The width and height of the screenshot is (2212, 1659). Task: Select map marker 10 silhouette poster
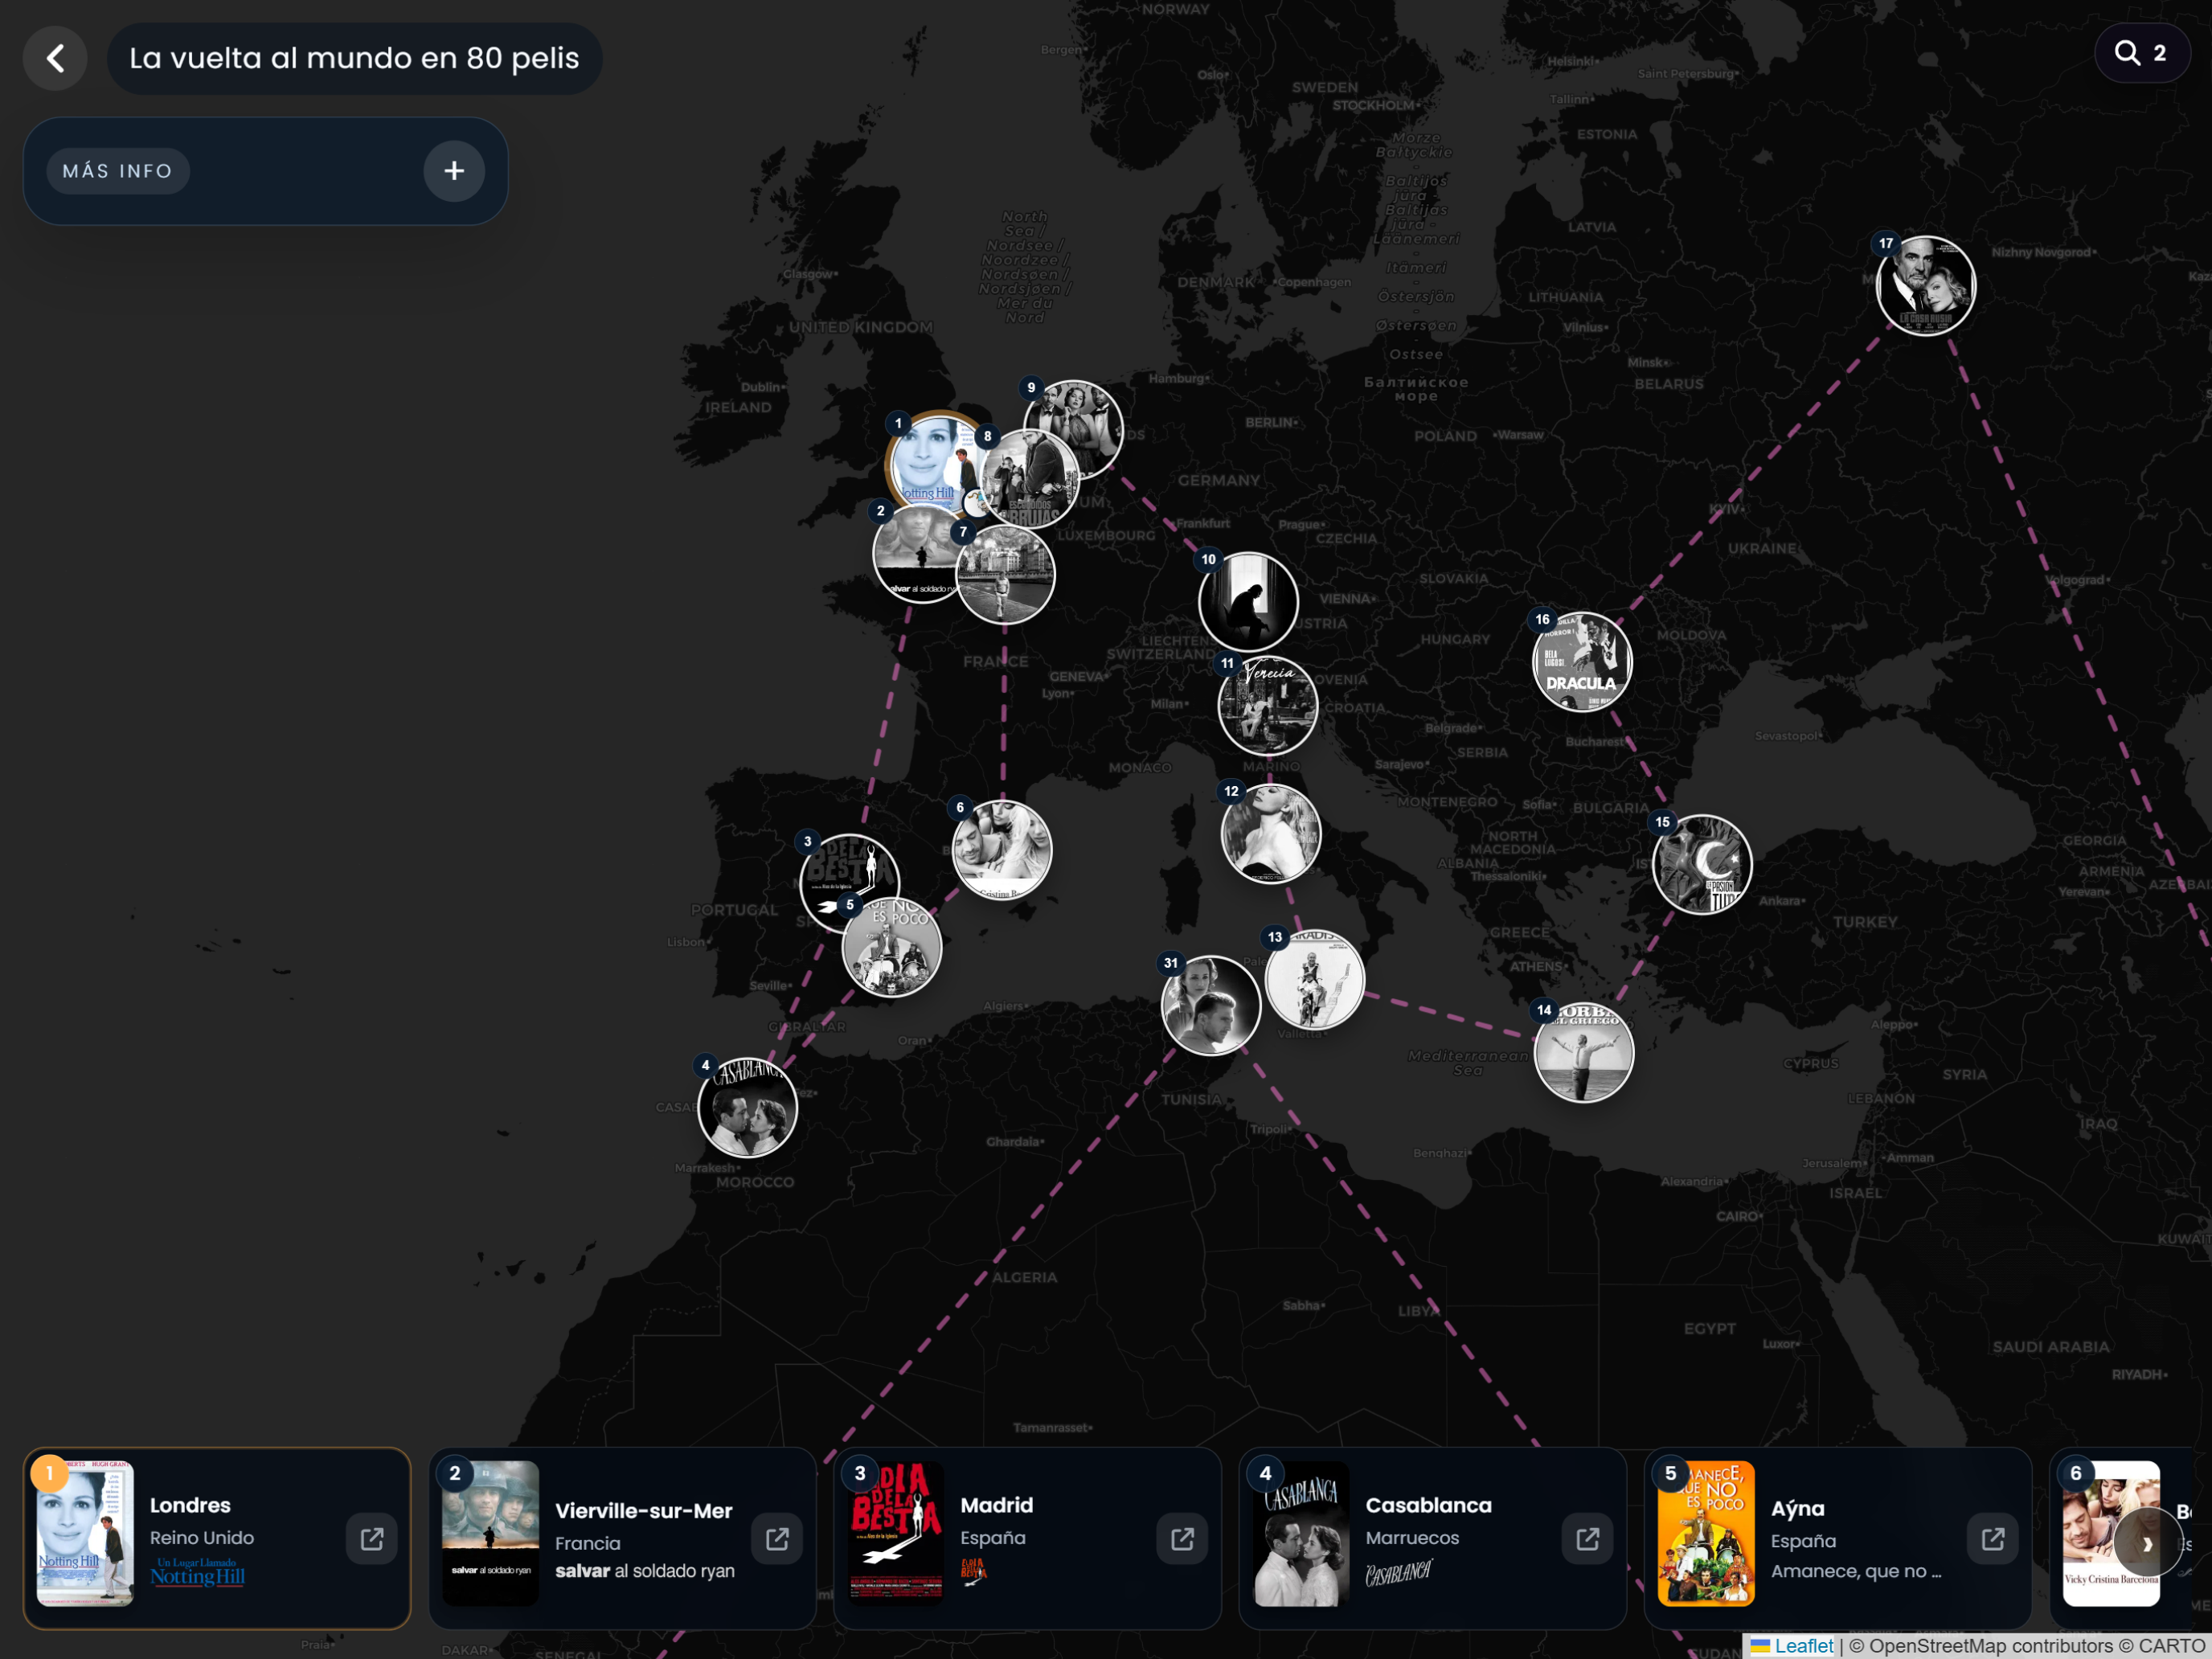click(1248, 602)
